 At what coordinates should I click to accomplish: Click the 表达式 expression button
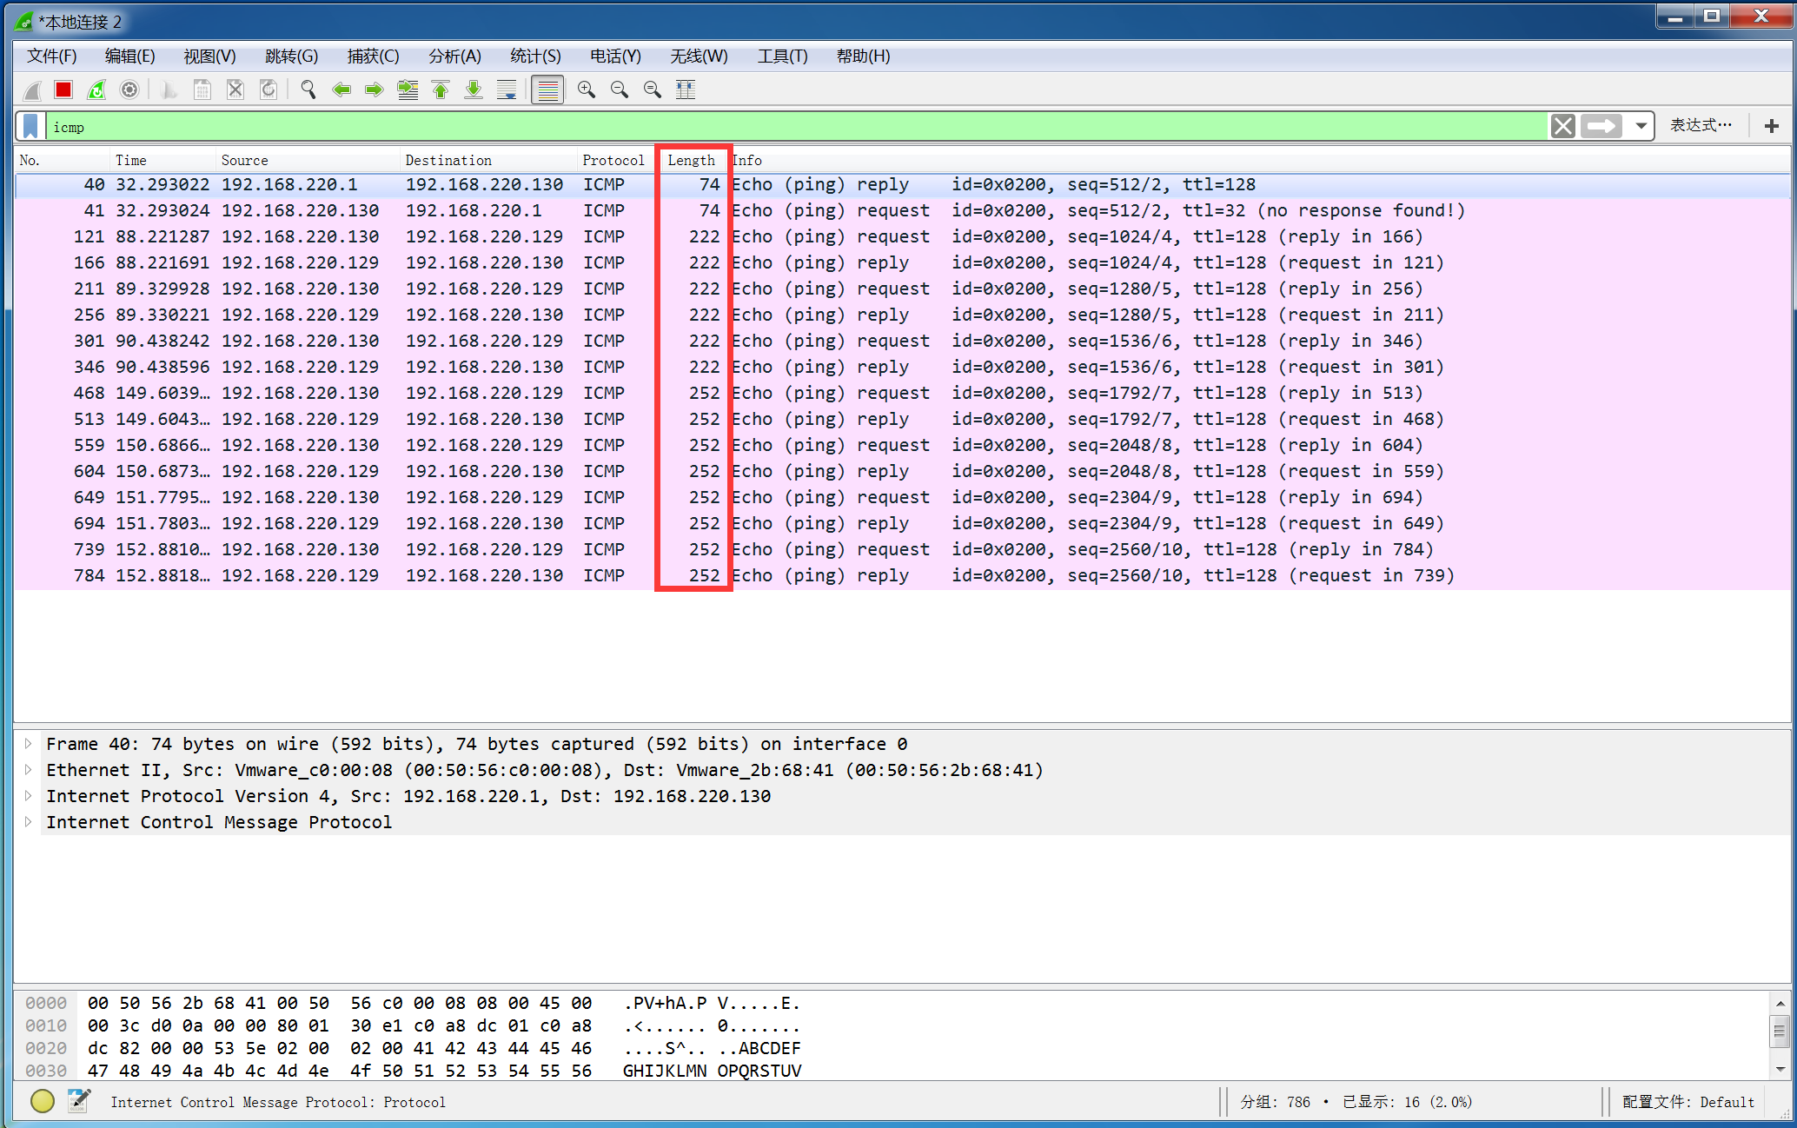(x=1701, y=126)
